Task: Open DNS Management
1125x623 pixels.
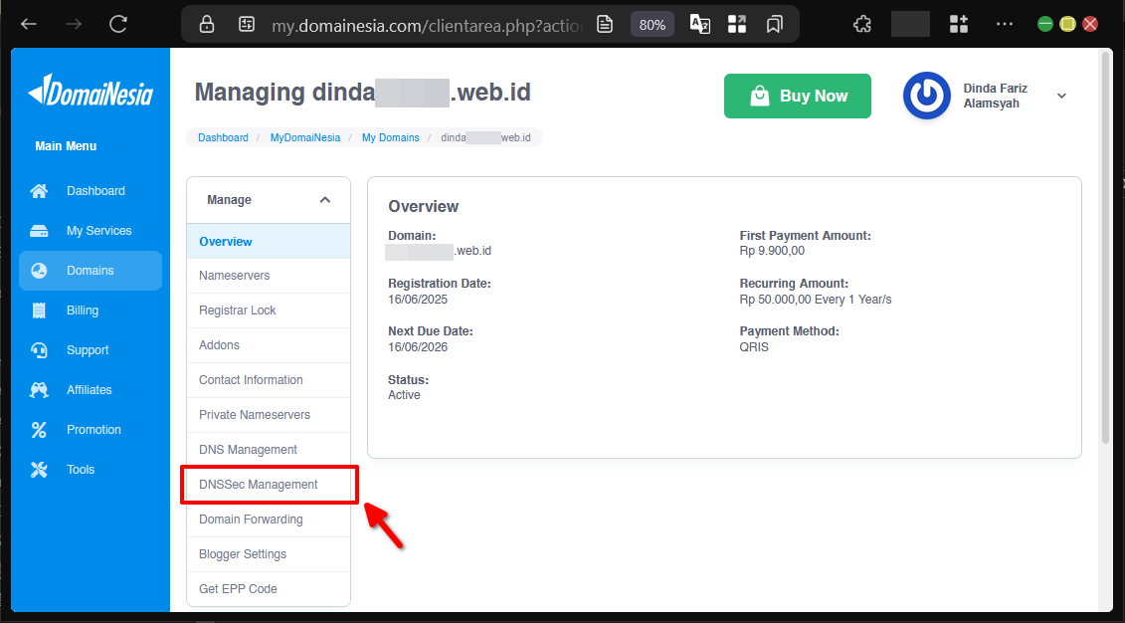Action: click(269, 450)
